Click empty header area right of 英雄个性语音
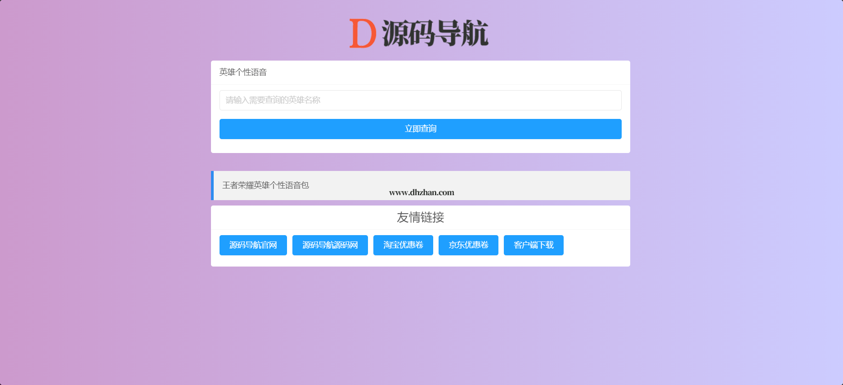Screen dimensions: 843x385 point(450,72)
